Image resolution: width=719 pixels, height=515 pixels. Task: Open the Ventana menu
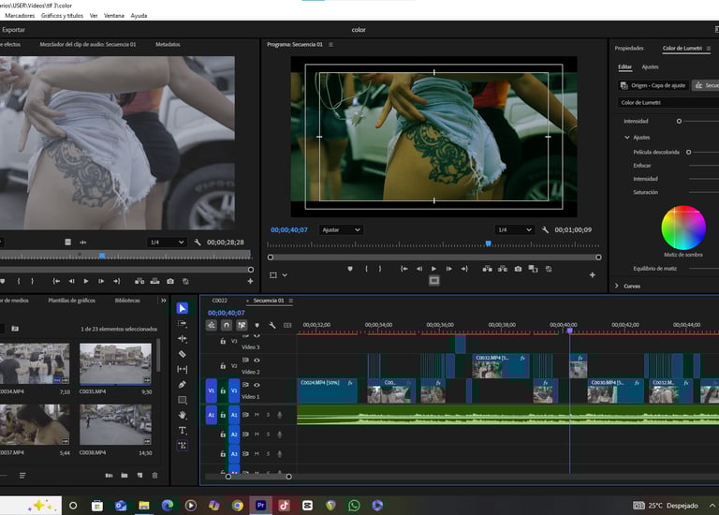coord(113,16)
